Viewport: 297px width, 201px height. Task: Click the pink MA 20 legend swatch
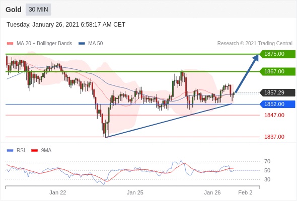point(10,44)
